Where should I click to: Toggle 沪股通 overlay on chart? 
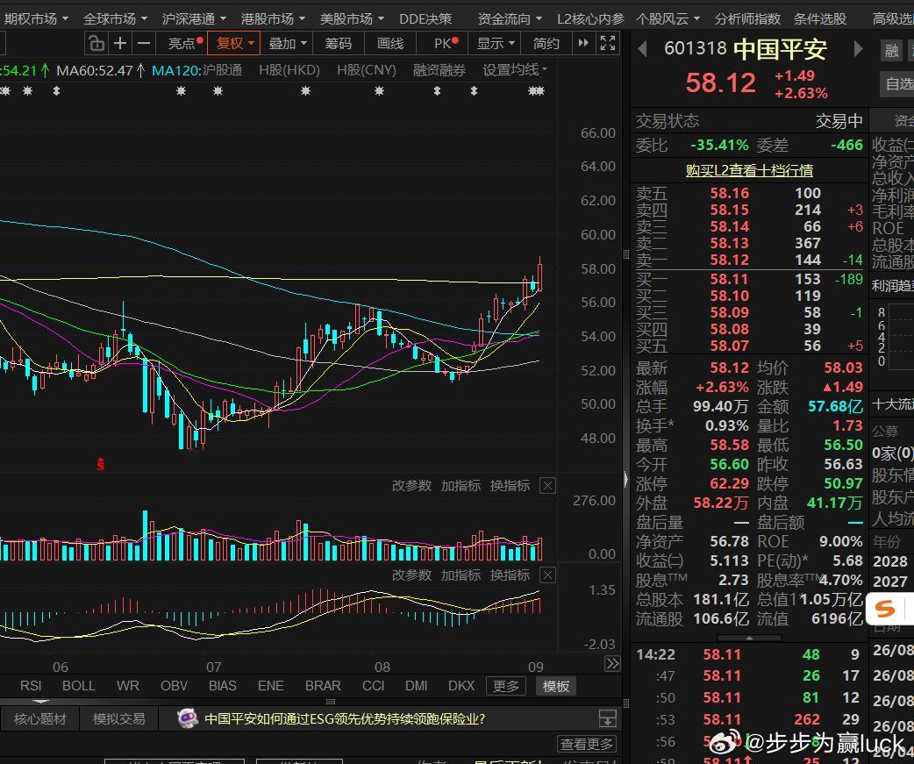pos(222,71)
